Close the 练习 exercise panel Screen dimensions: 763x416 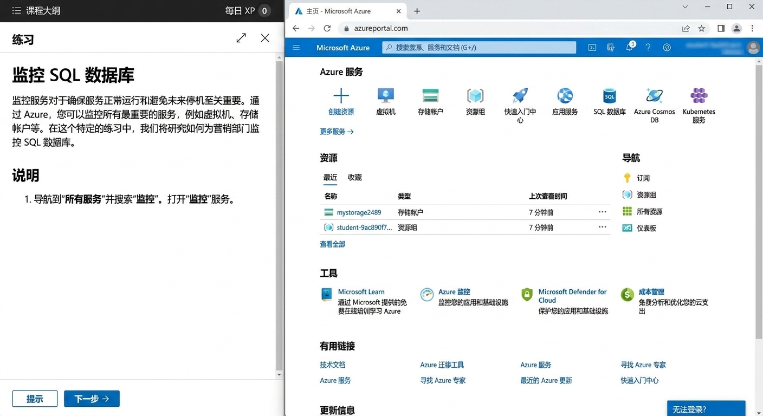(x=265, y=38)
